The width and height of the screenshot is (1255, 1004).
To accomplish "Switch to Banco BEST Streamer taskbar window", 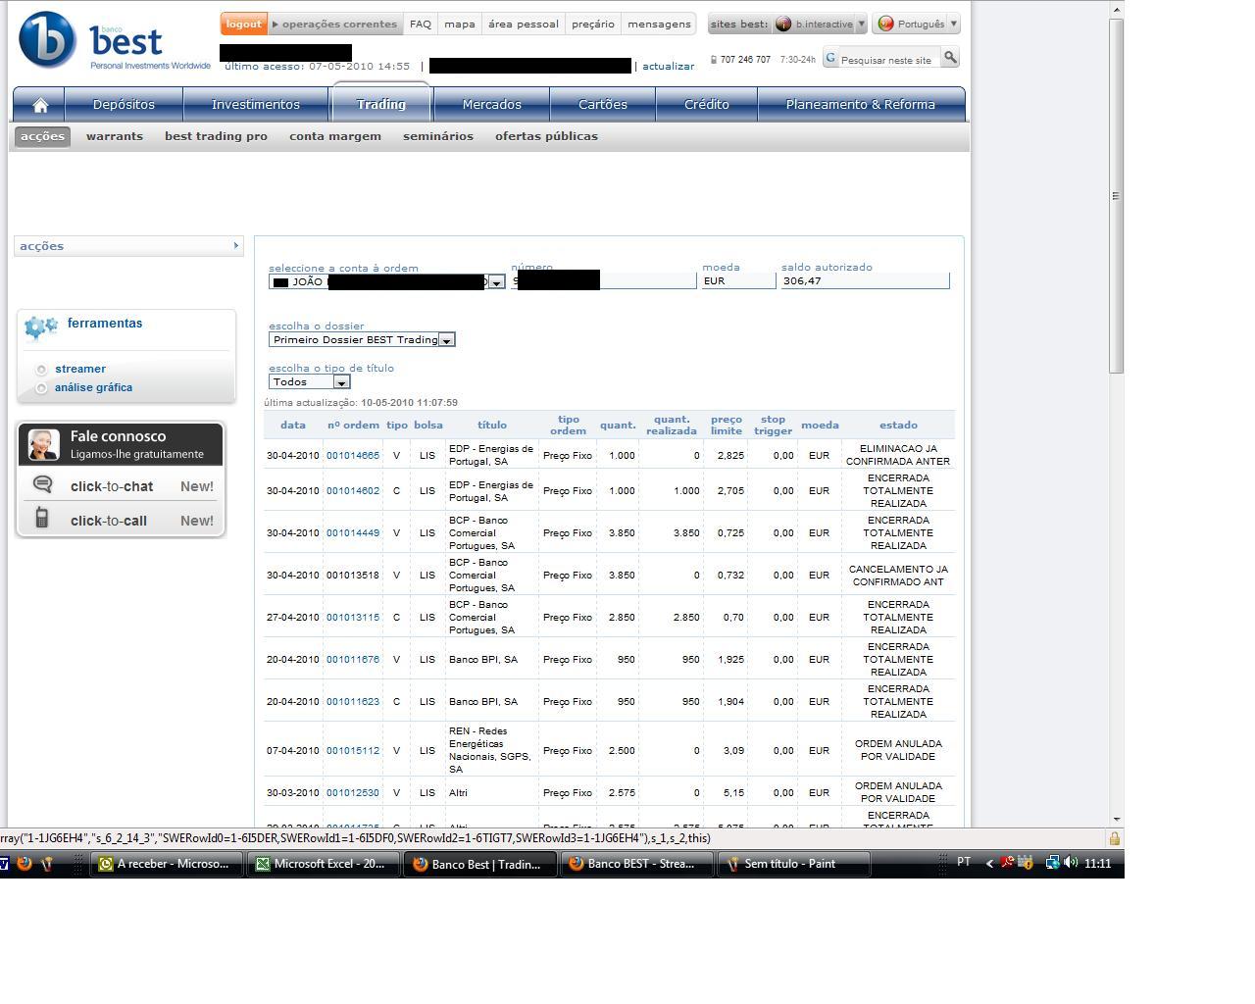I will point(636,864).
